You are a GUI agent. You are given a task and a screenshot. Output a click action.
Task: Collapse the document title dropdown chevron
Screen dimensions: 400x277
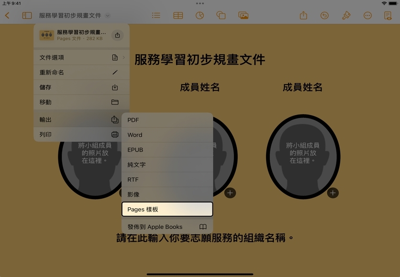pos(108,15)
